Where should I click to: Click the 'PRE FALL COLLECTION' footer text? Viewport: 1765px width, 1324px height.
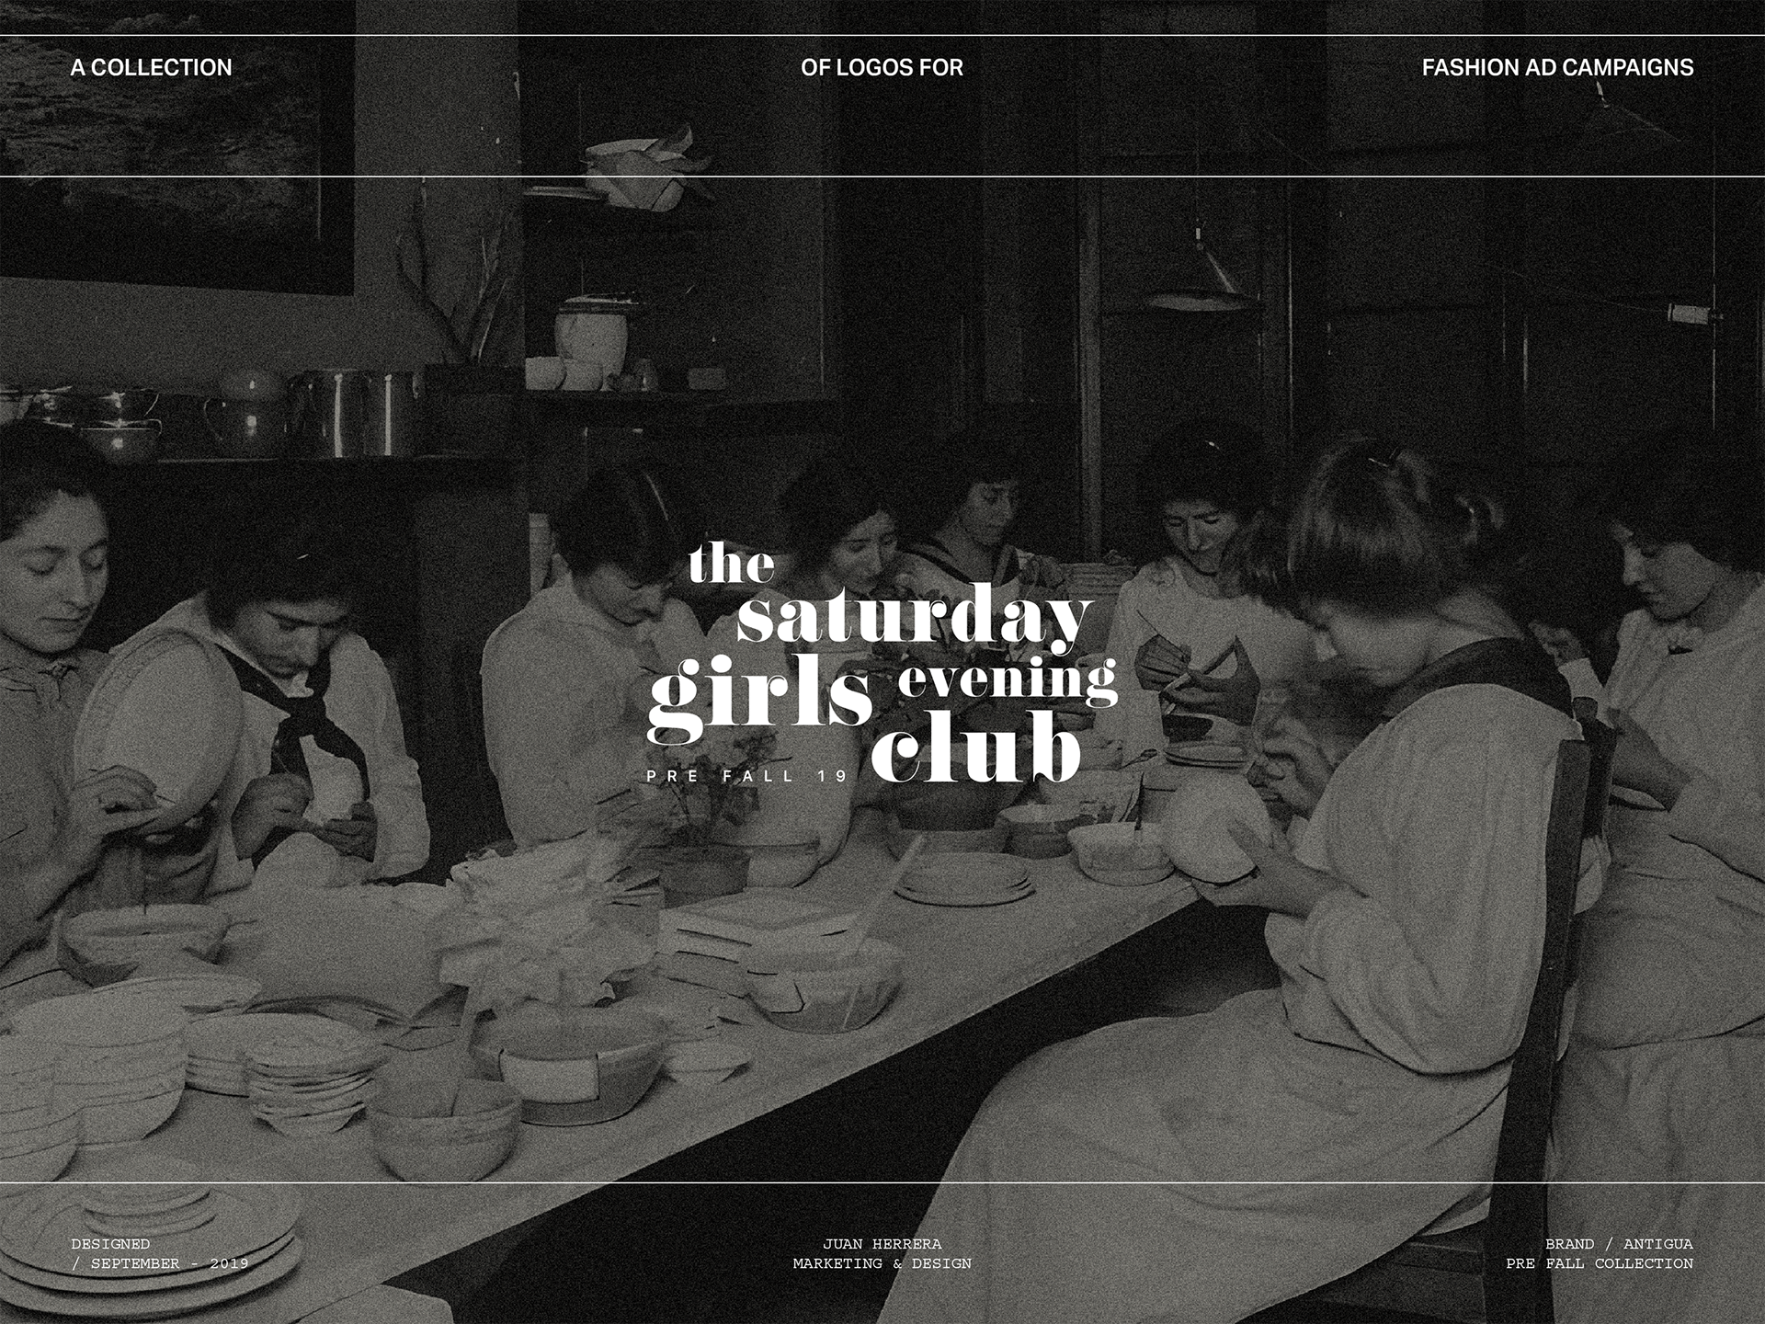[x=1600, y=1263]
